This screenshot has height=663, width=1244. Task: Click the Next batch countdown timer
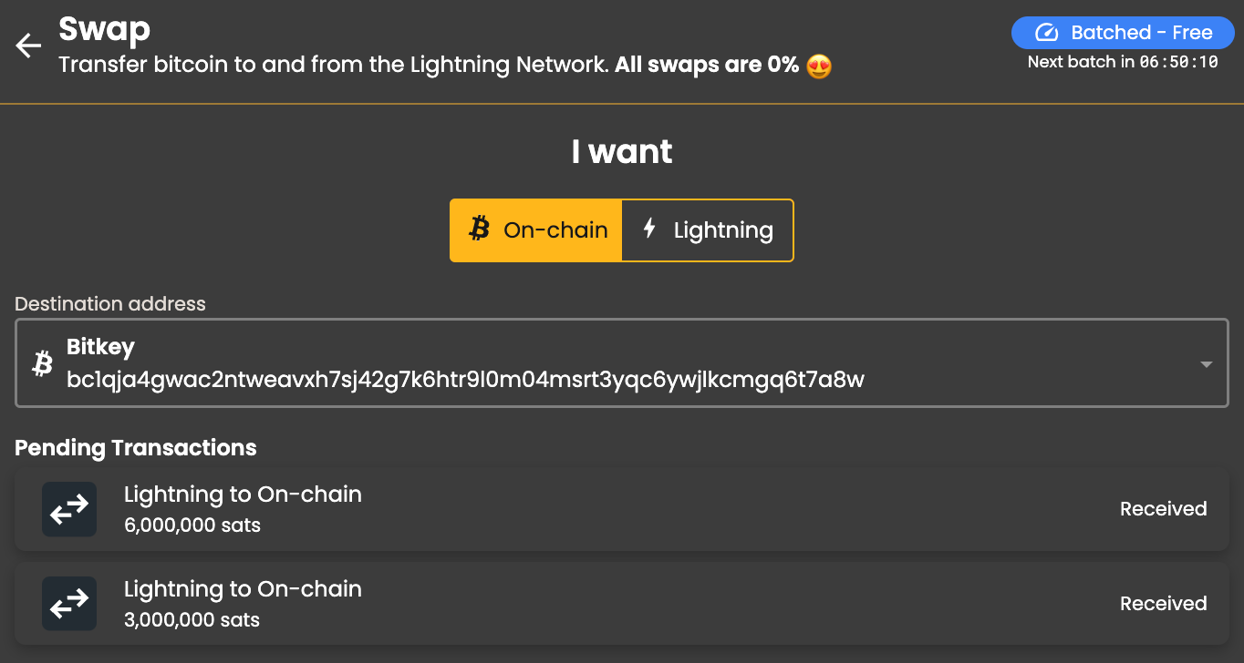click(x=1178, y=63)
